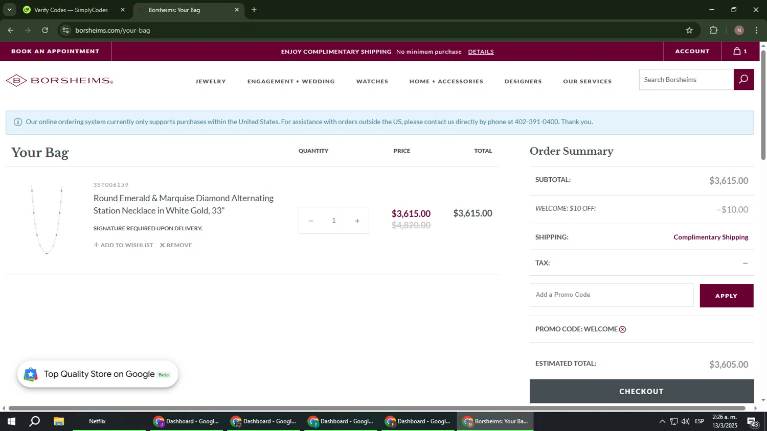Open Netflix from the taskbar

click(97, 421)
